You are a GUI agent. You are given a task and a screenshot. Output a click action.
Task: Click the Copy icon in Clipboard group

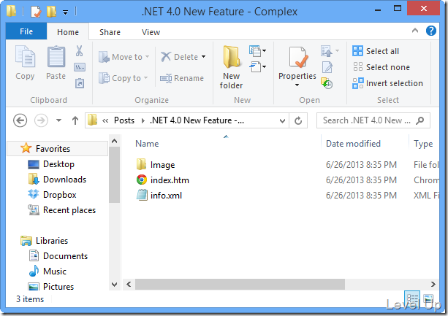click(25, 56)
